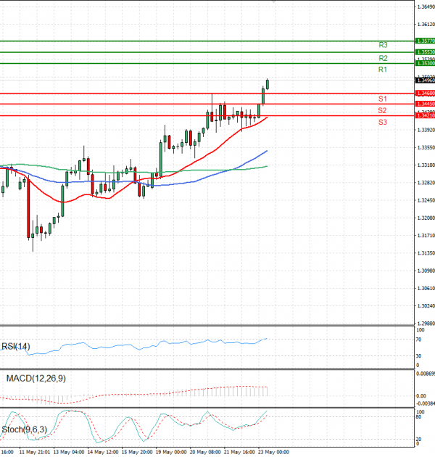Click the S1 support label

[382, 98]
